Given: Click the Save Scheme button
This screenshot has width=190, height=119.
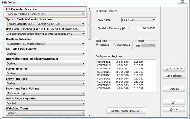Looking at the screenshot, I should click(174, 76).
